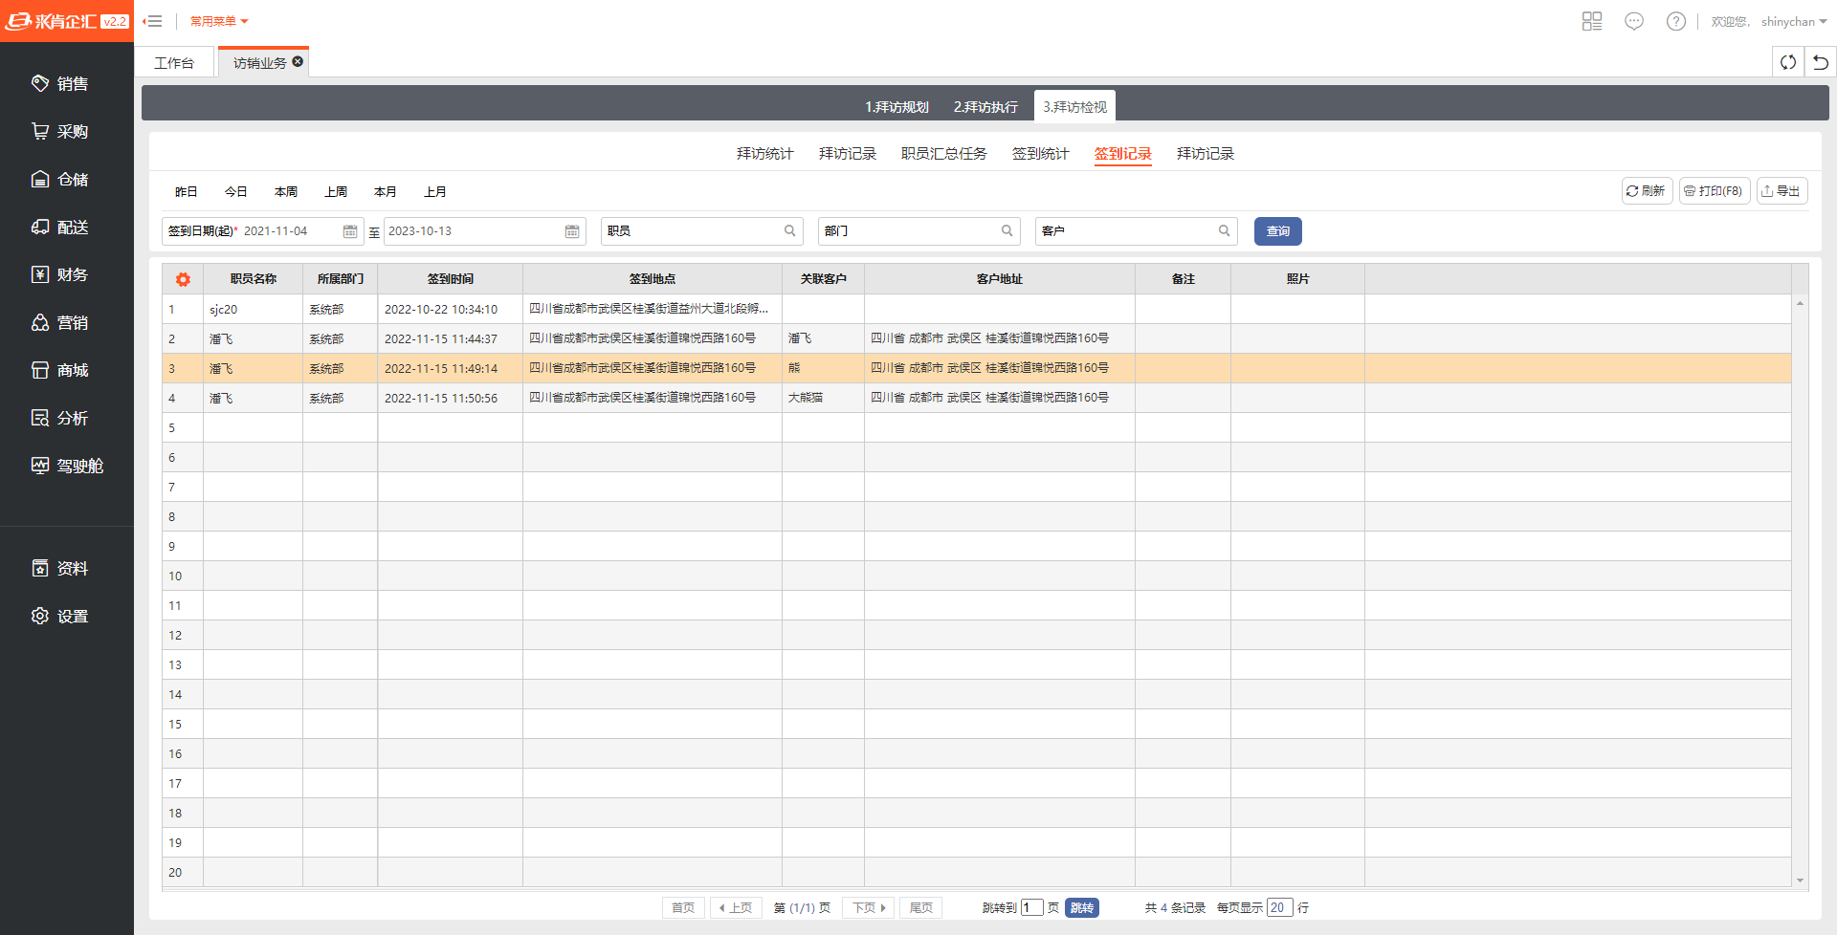The width and height of the screenshot is (1837, 935).
Task: Click the 签到时间 column header
Action: click(450, 279)
